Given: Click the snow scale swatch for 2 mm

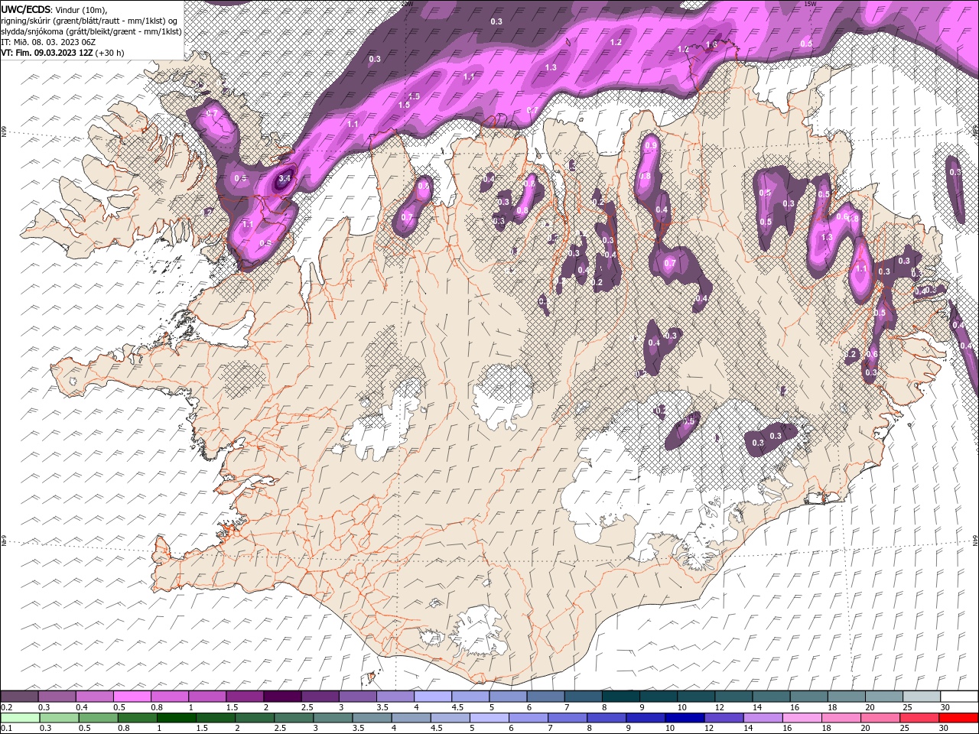Looking at the screenshot, I should pyautogui.click(x=282, y=697).
